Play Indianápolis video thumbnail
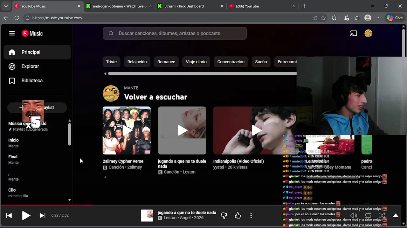This screenshot has width=407, height=228. (256, 130)
